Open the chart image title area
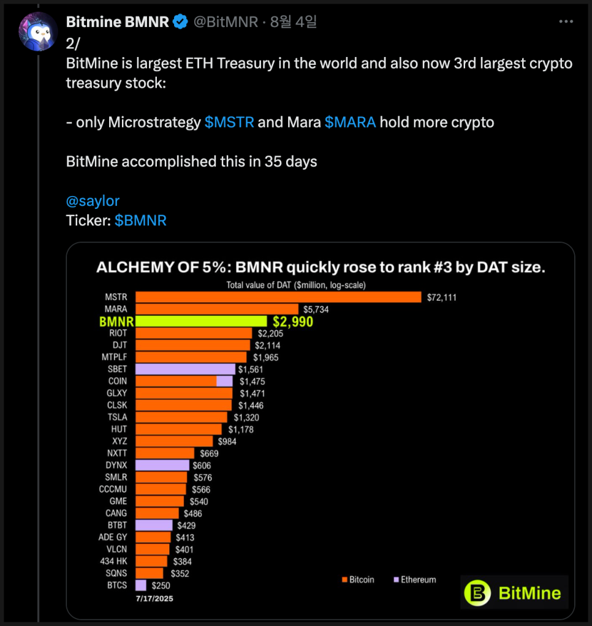Image resolution: width=592 pixels, height=626 pixels. (x=321, y=267)
